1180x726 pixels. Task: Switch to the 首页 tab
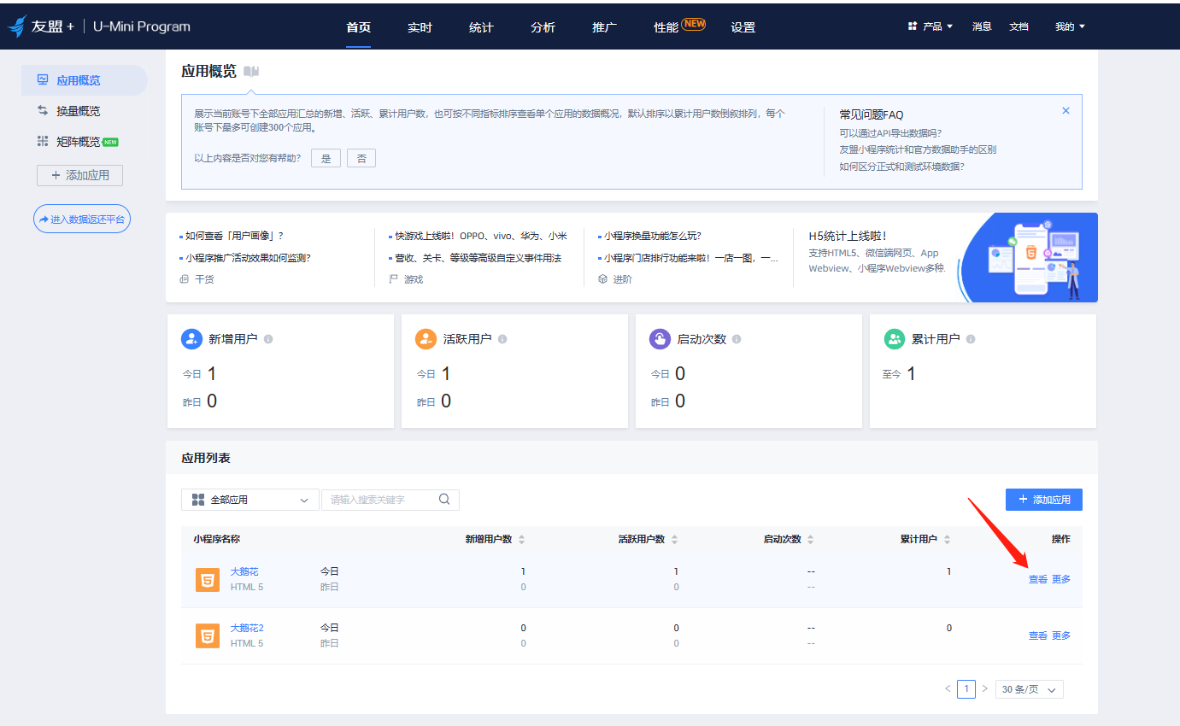[358, 27]
